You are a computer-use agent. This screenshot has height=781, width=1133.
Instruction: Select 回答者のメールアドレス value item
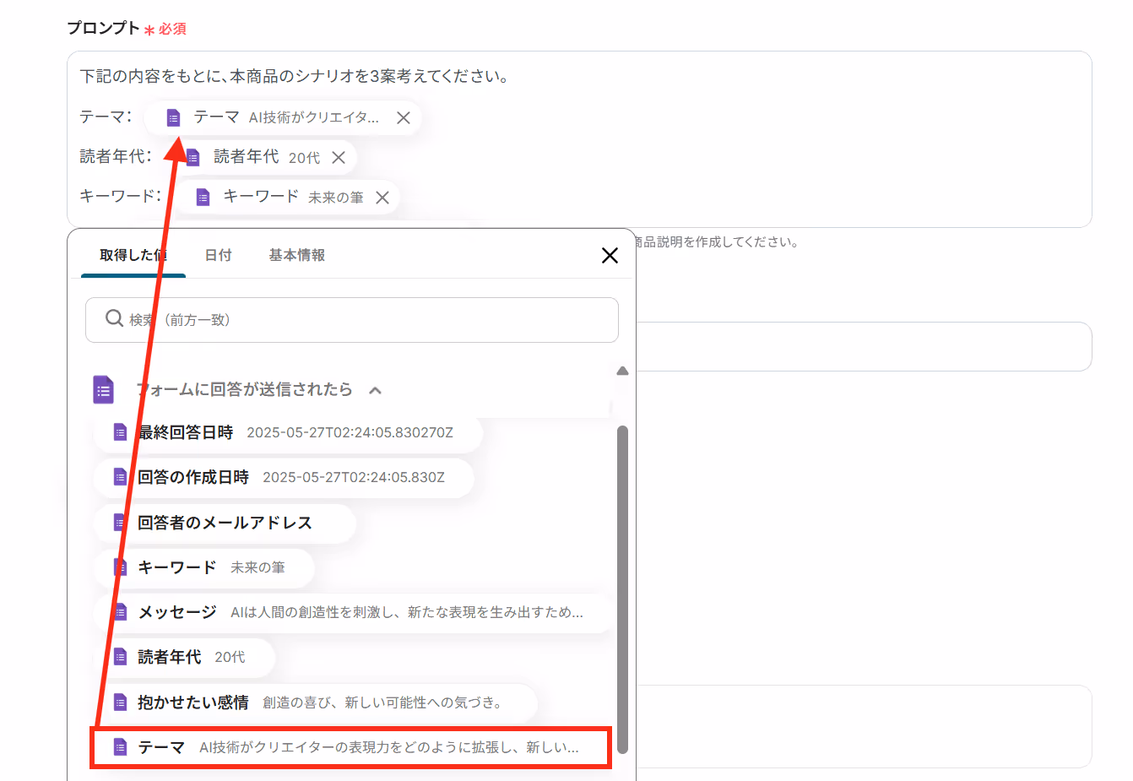click(225, 523)
